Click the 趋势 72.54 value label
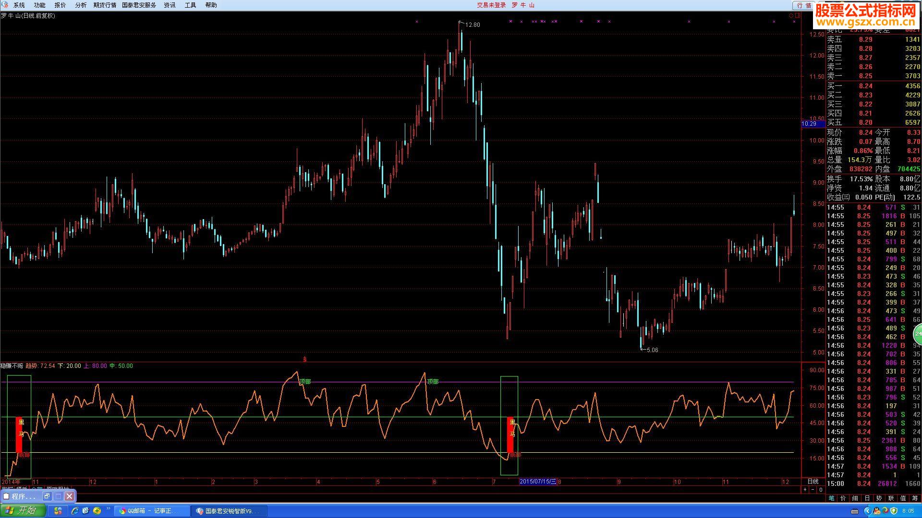This screenshot has height=518, width=922. pyautogui.click(x=40, y=366)
